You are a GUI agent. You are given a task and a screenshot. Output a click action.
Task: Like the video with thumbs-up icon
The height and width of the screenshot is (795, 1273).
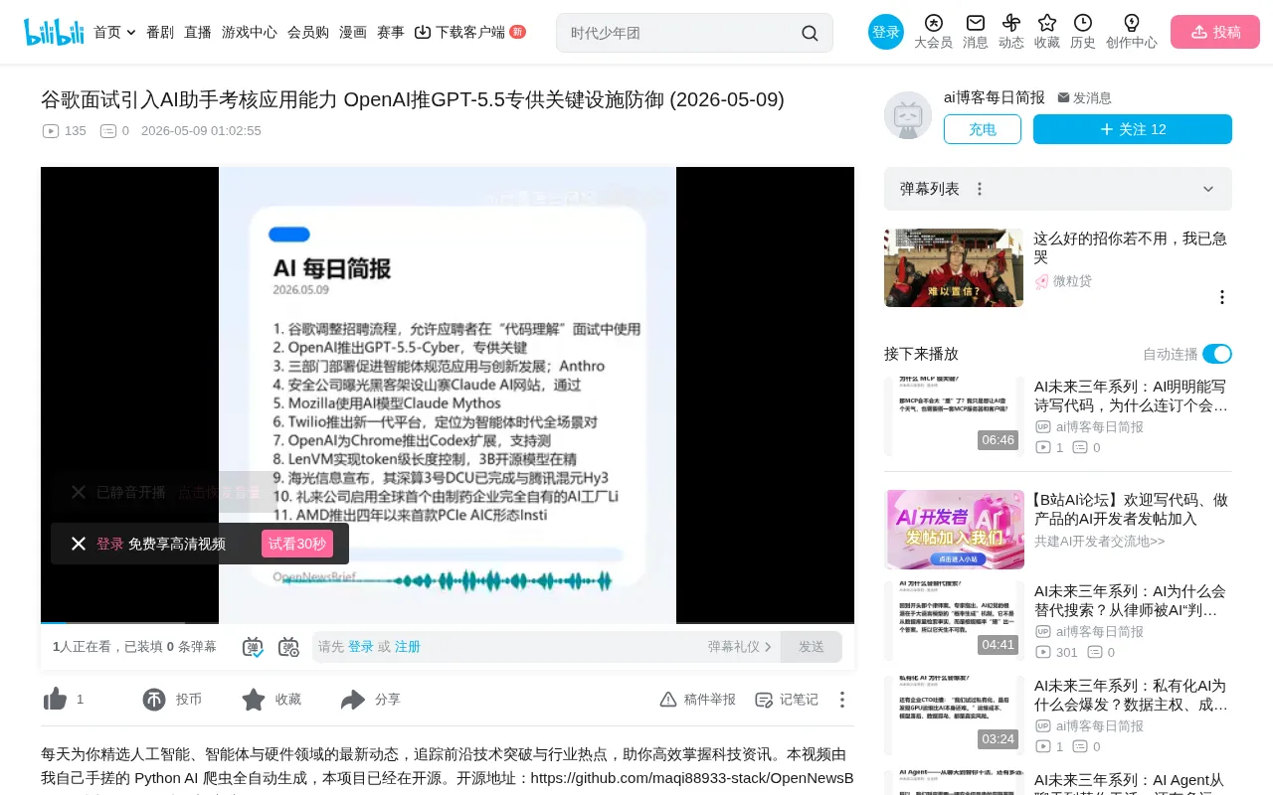coord(56,700)
